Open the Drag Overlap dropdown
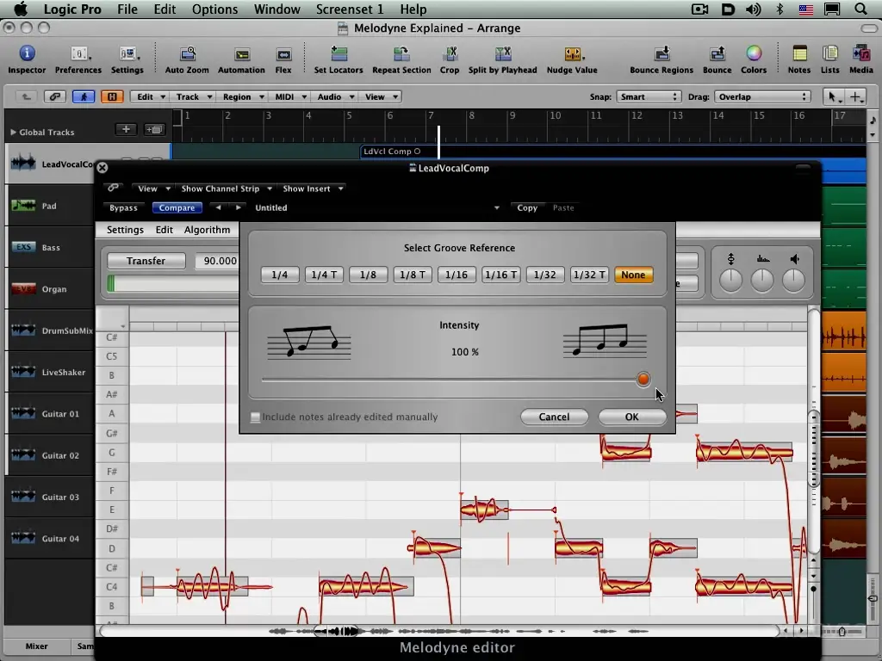 [762, 96]
